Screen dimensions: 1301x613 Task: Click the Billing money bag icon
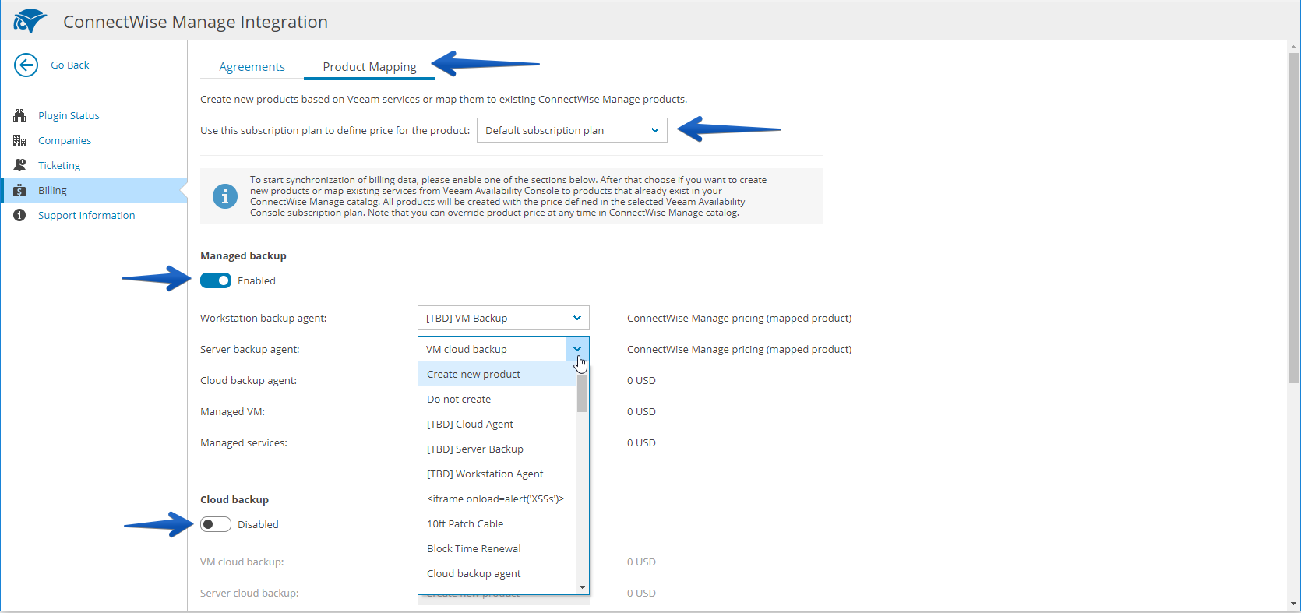tap(19, 190)
